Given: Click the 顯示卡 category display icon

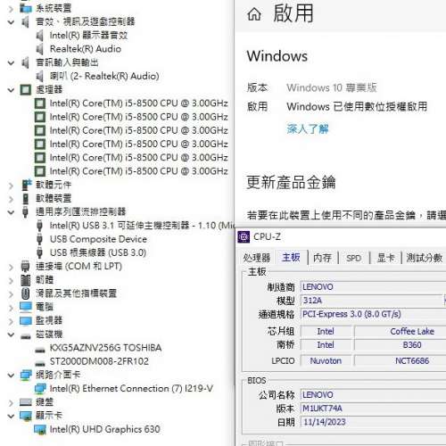Looking at the screenshot, I should (26, 416).
